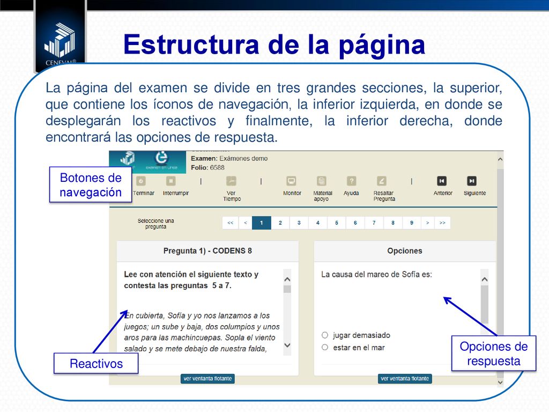
Task: Select the 'estar en el mar' radio option
Action: tap(325, 348)
